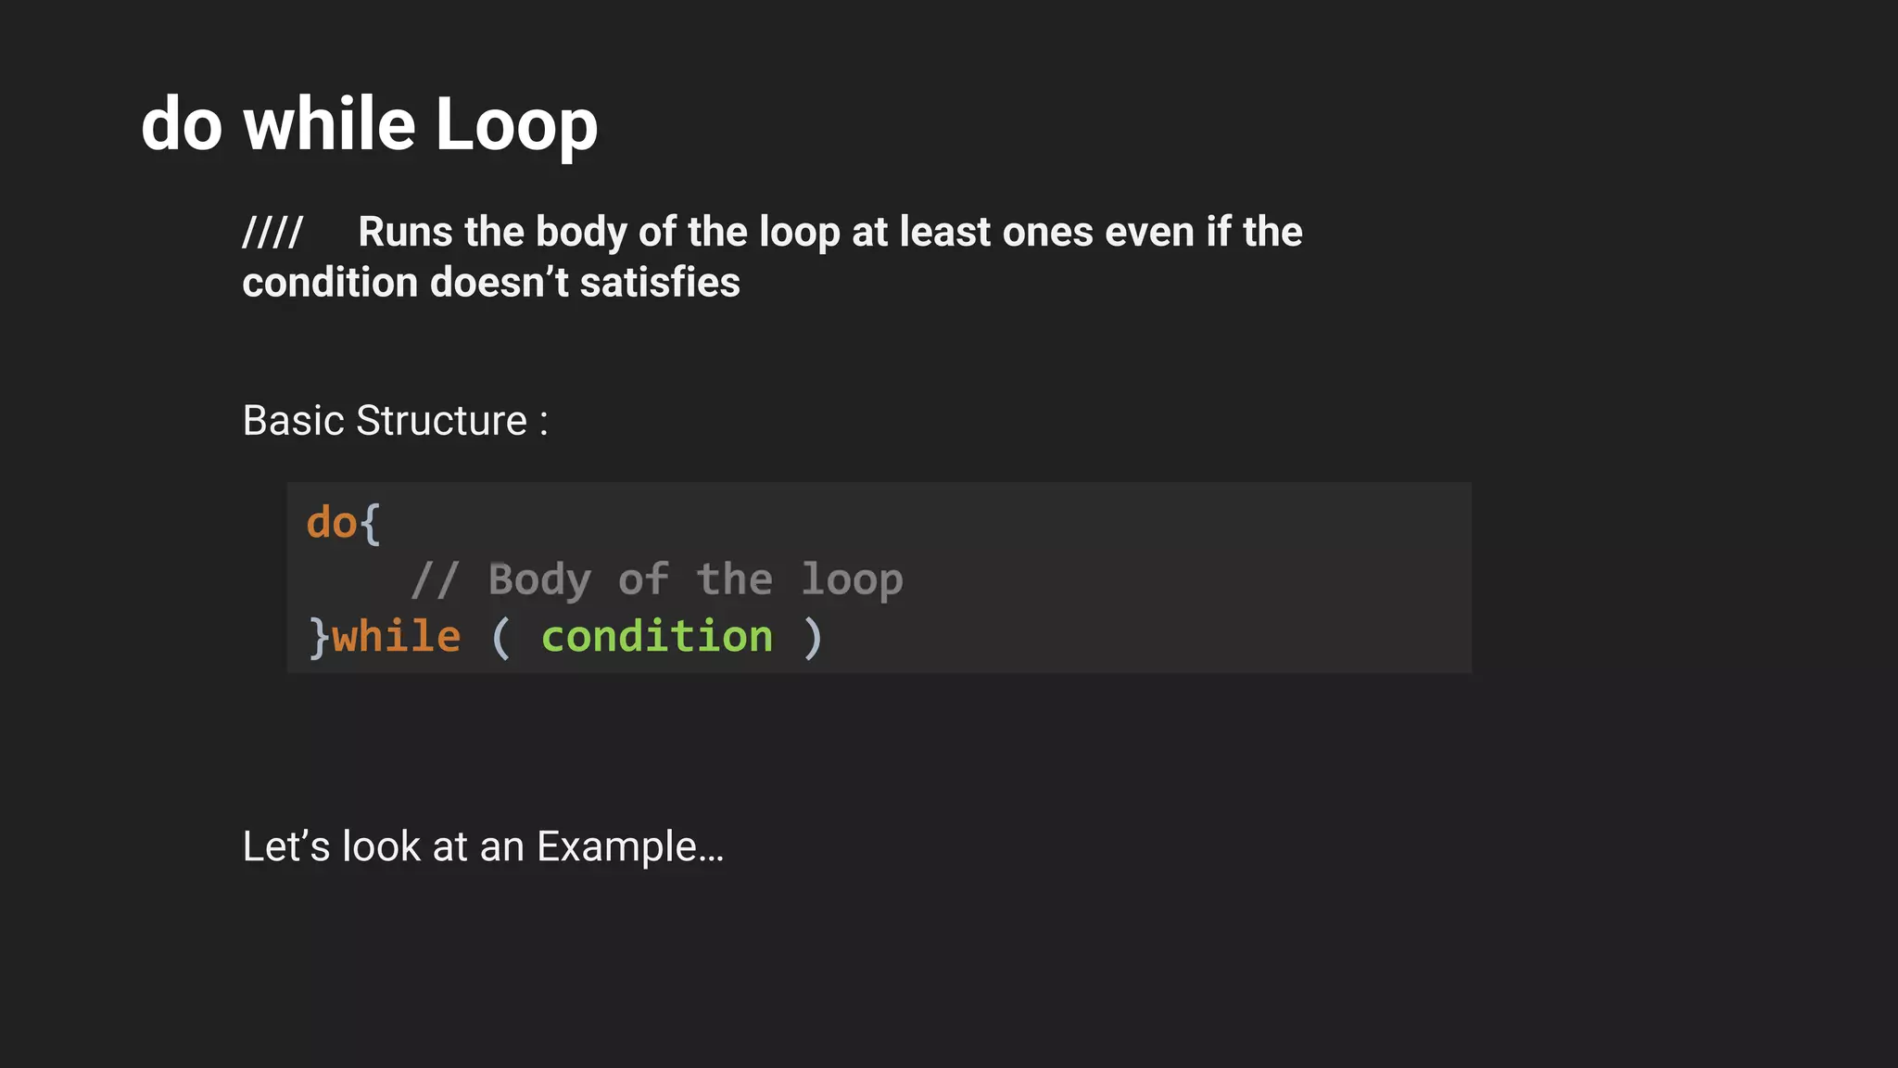Click the closing parenthesis after 'condition'
The width and height of the screenshot is (1898, 1068).
(x=813, y=638)
